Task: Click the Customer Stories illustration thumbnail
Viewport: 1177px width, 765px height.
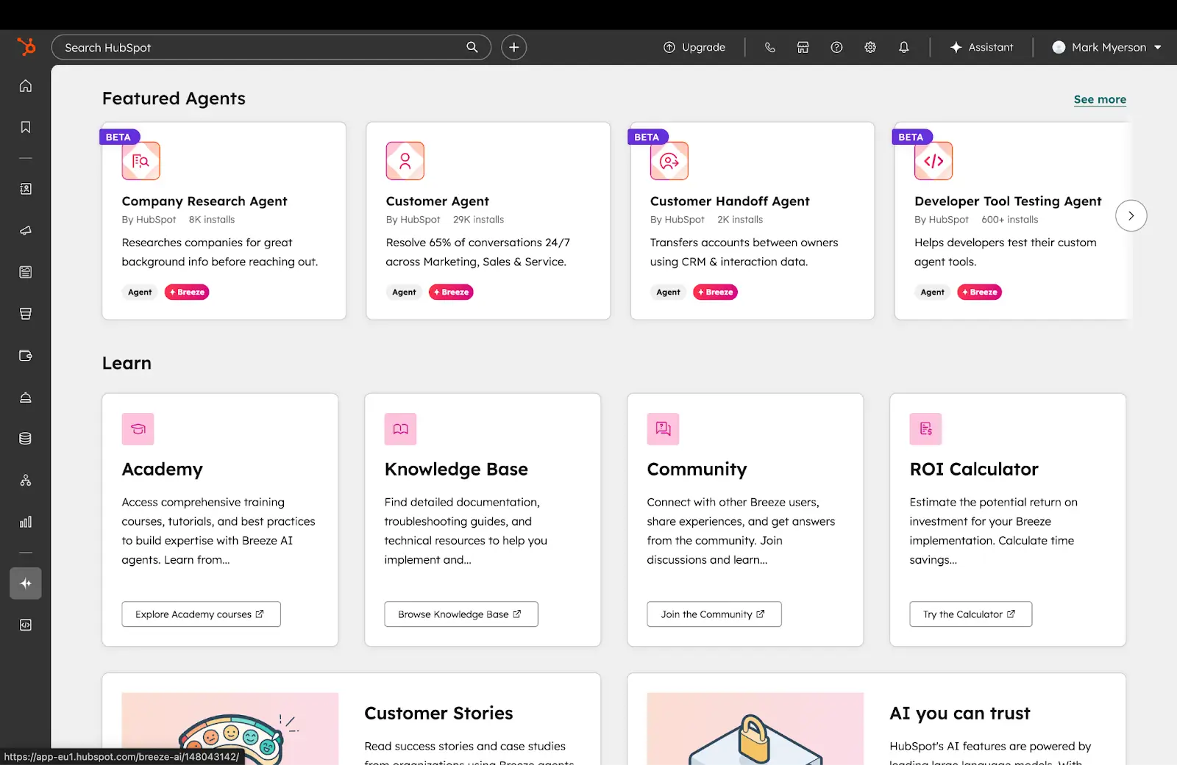Action: pos(230,728)
